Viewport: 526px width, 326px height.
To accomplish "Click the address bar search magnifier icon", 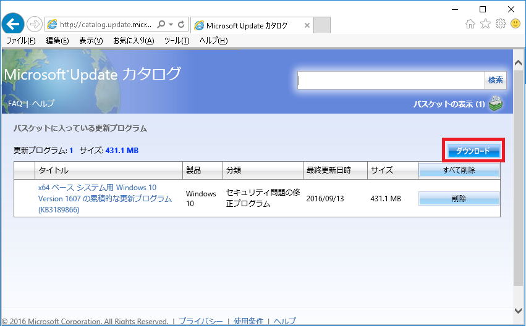I will click(161, 25).
